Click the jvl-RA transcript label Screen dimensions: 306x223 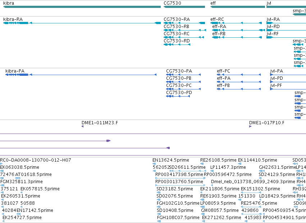(273, 19)
